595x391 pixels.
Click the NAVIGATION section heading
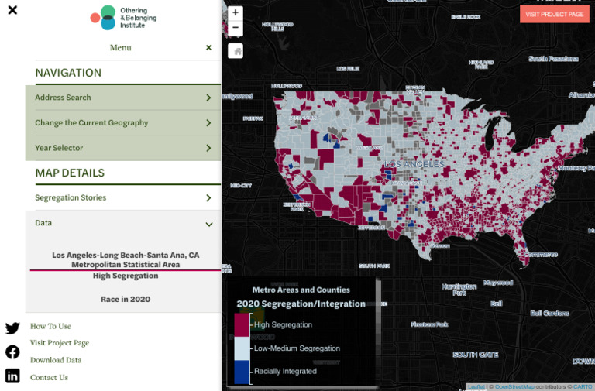click(68, 73)
